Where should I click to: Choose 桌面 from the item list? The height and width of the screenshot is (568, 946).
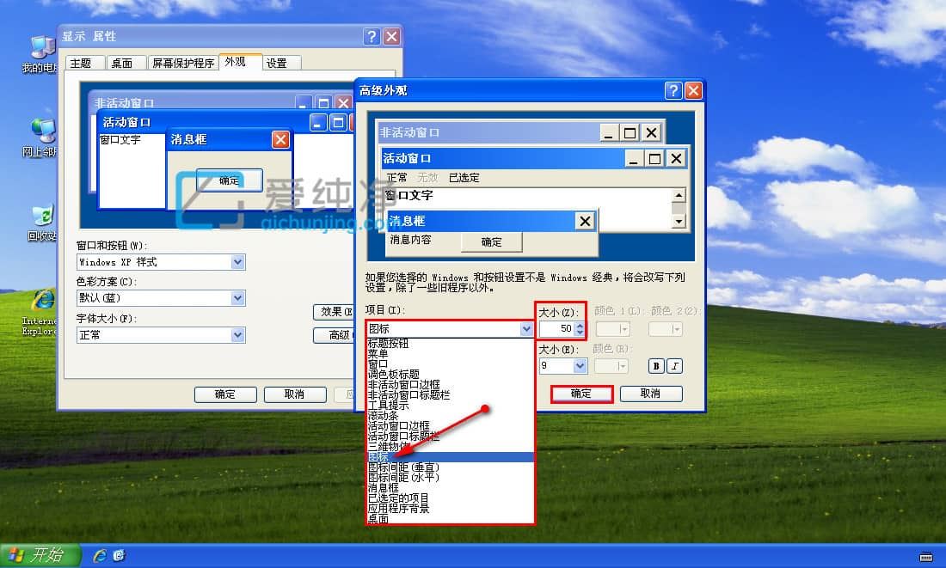(450, 518)
